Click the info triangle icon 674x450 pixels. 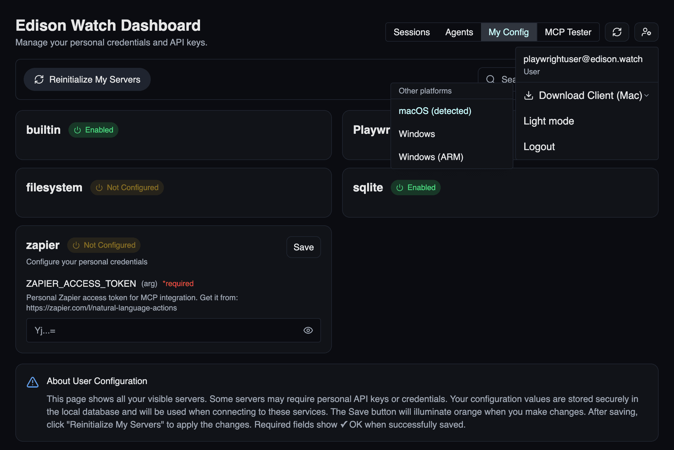33,382
